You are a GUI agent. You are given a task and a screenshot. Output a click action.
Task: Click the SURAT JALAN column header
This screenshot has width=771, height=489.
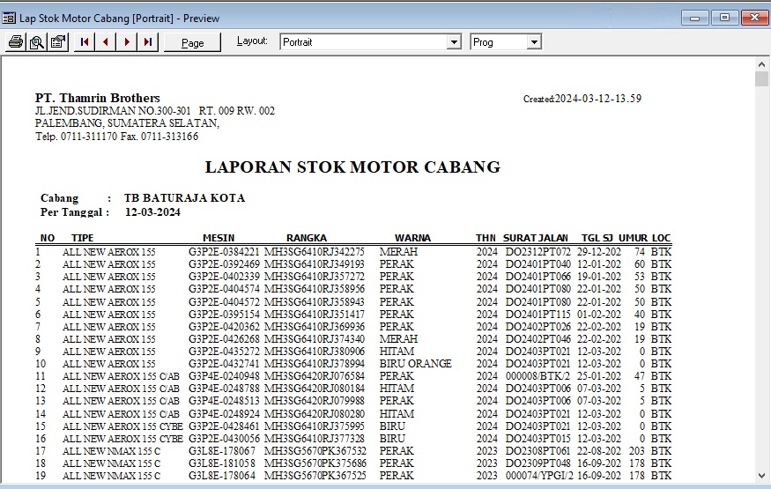536,238
